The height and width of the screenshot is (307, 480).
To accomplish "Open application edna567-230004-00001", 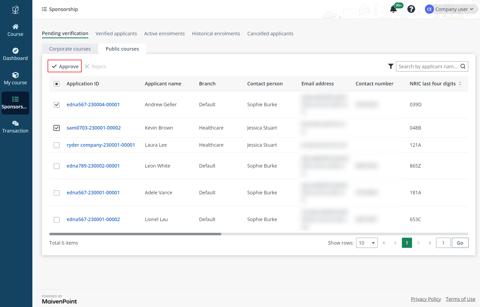I will point(93,104).
